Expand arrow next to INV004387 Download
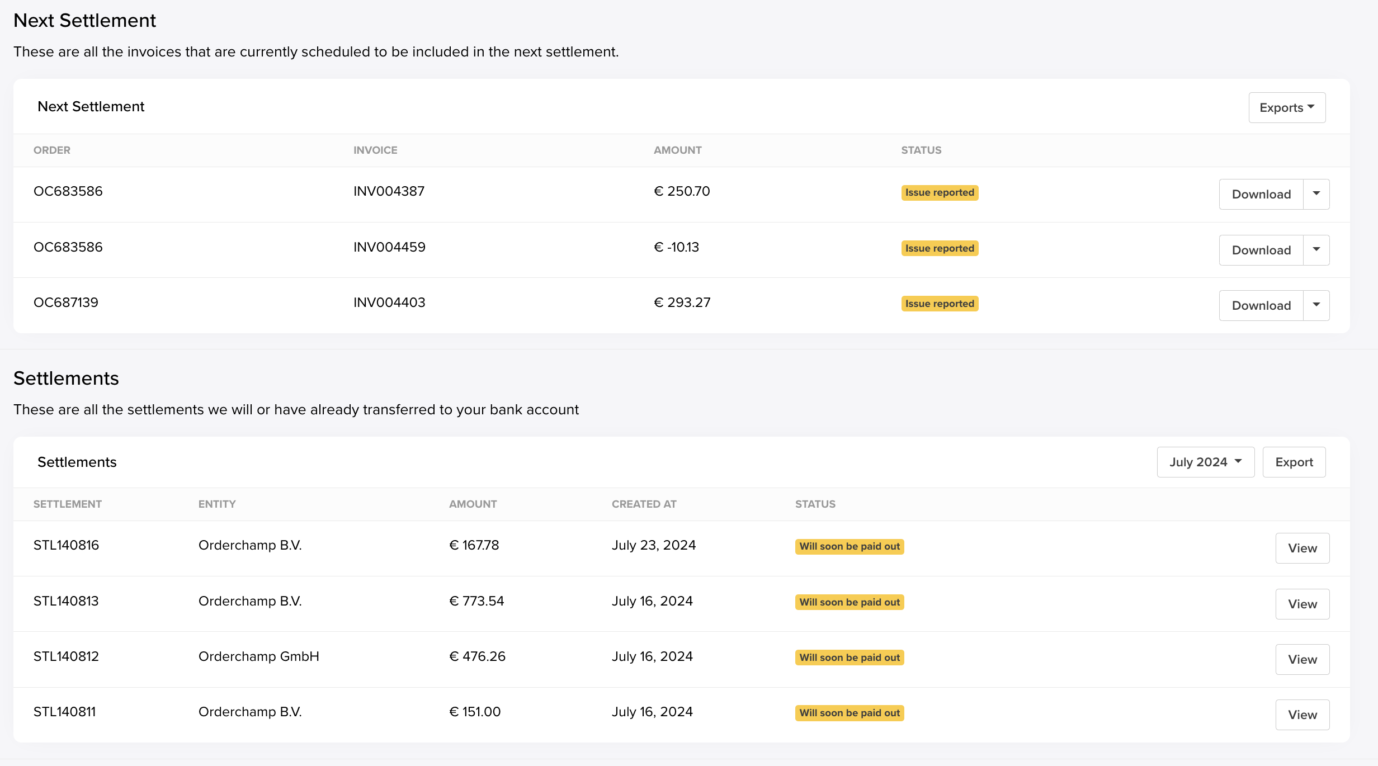1378x766 pixels. coord(1316,194)
